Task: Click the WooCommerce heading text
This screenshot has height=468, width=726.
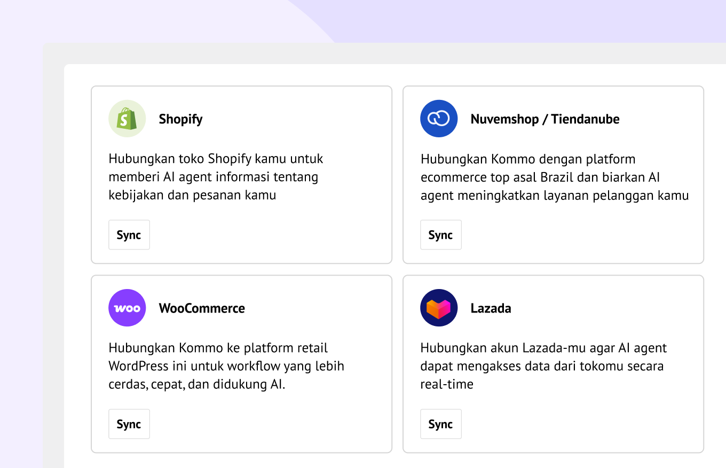Action: click(202, 308)
